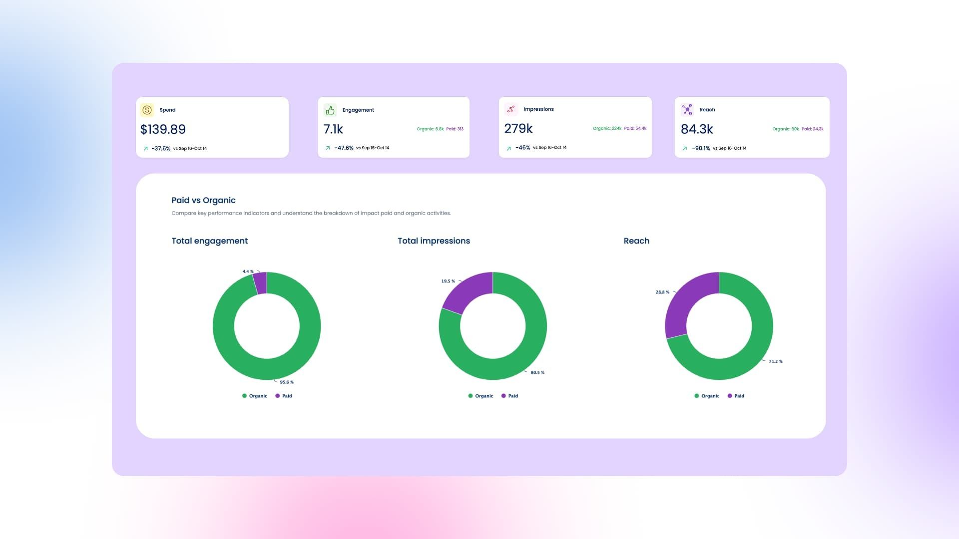Click the trend arrow in Engagement card
Viewport: 959px width, 539px height.
click(x=328, y=148)
